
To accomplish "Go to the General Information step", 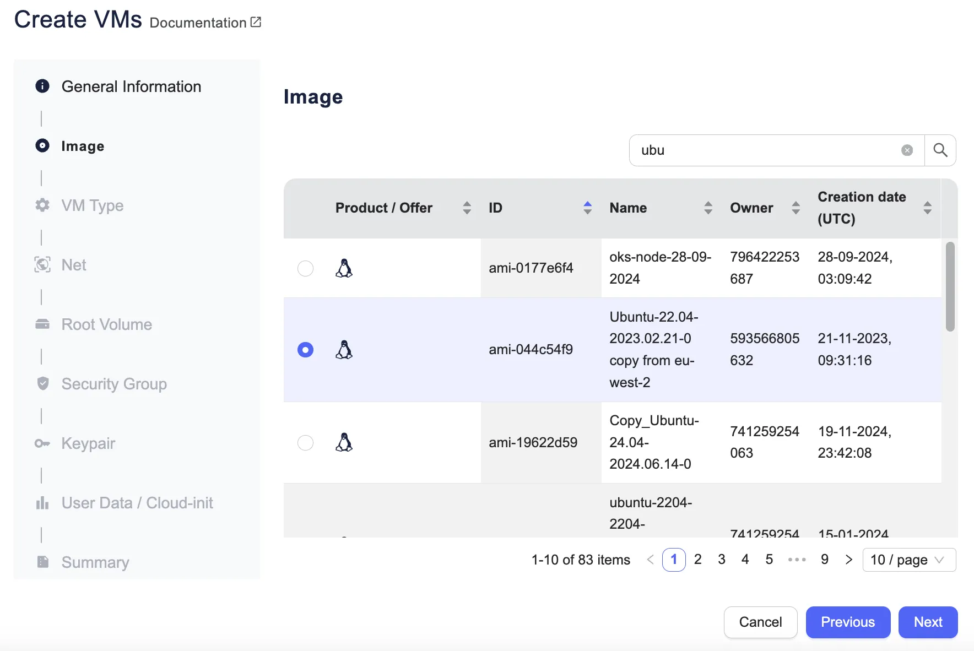I will [131, 86].
